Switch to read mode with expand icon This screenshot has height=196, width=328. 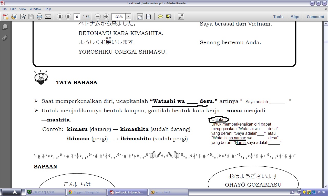click(x=181, y=17)
